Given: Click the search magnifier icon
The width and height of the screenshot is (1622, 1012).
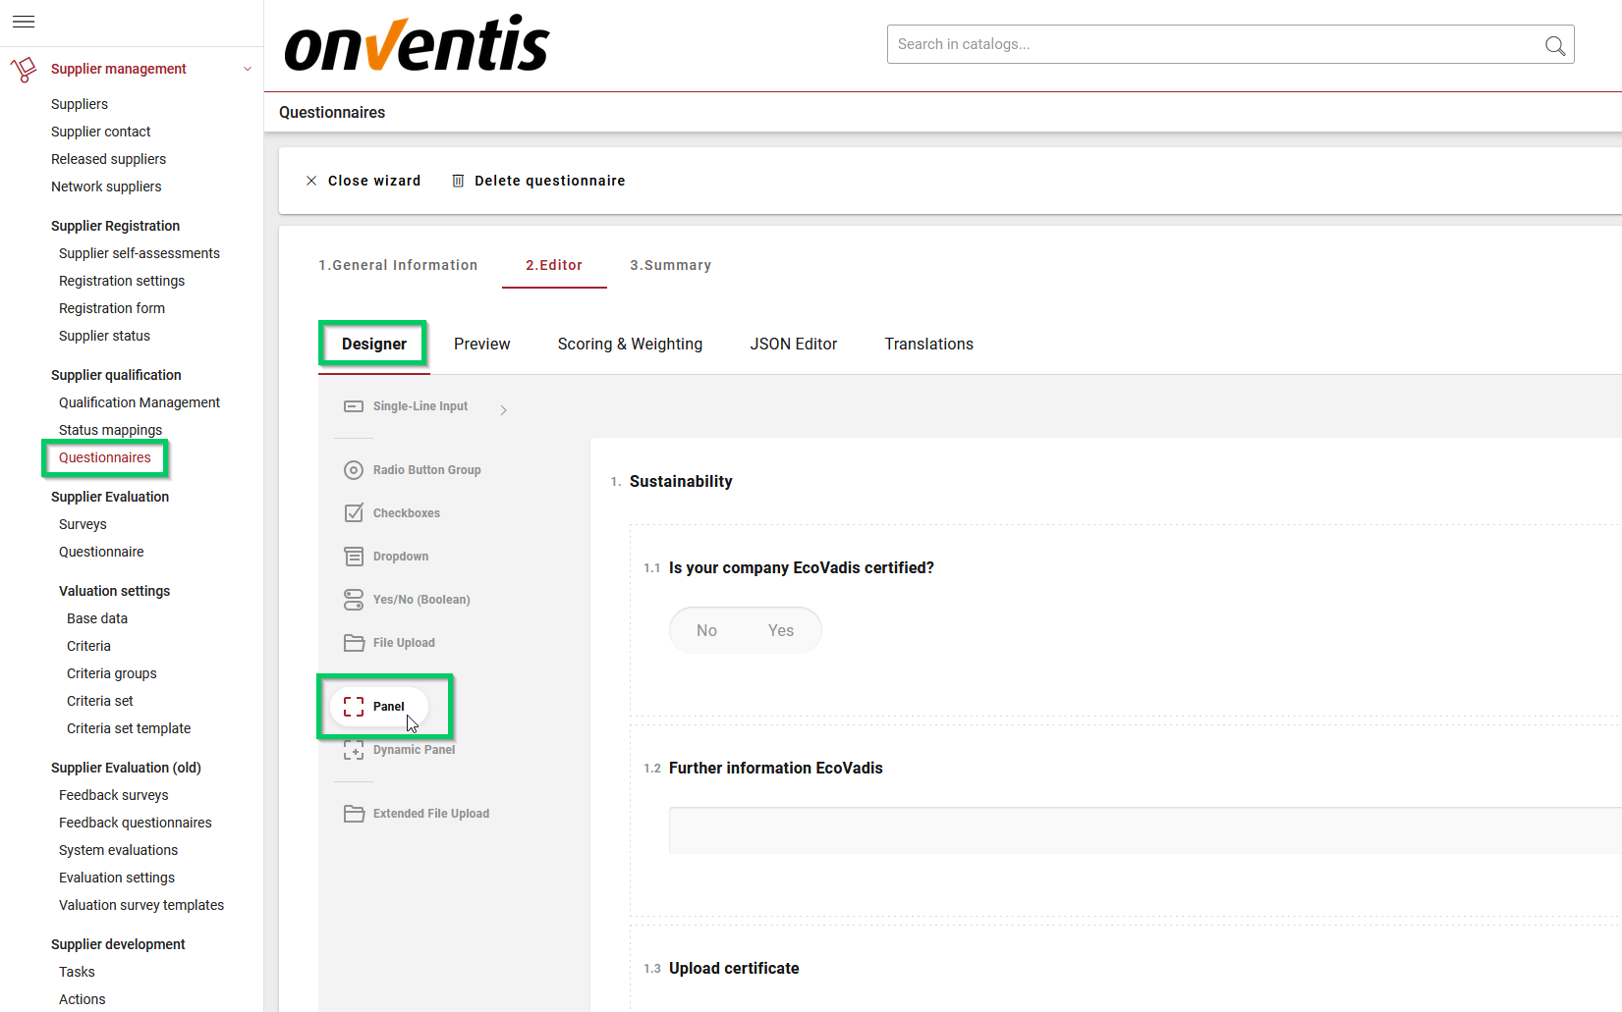Looking at the screenshot, I should click(x=1554, y=45).
